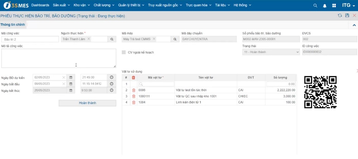The height and width of the screenshot is (159, 358).
Task: Delete material row 0006 with trash icon
Action: tap(134, 90)
